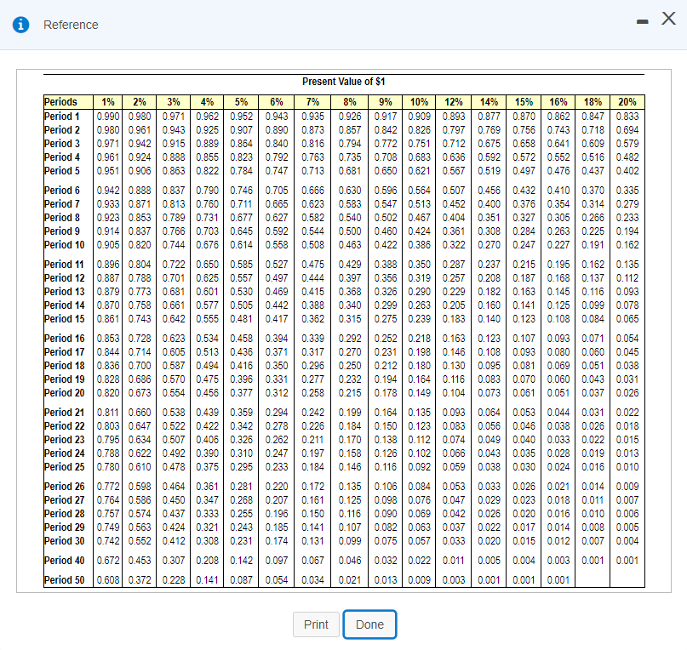Click the blue info icon beside Reference
The width and height of the screenshot is (687, 650).
point(20,25)
